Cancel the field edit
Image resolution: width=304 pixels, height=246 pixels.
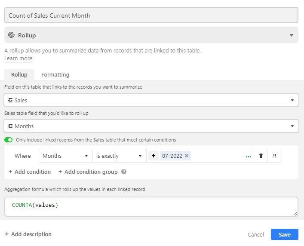click(255, 234)
